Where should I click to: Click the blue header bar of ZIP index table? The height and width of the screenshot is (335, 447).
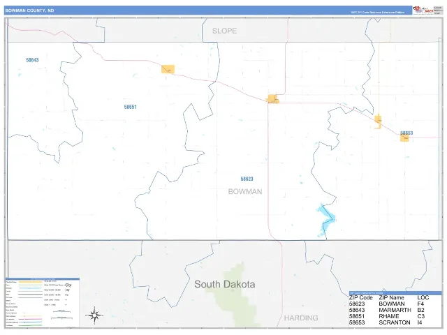(x=395, y=293)
